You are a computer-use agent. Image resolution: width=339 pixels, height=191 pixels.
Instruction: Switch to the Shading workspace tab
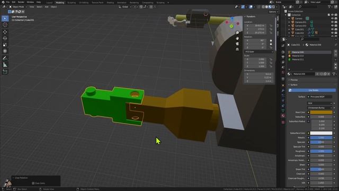click(x=110, y=3)
